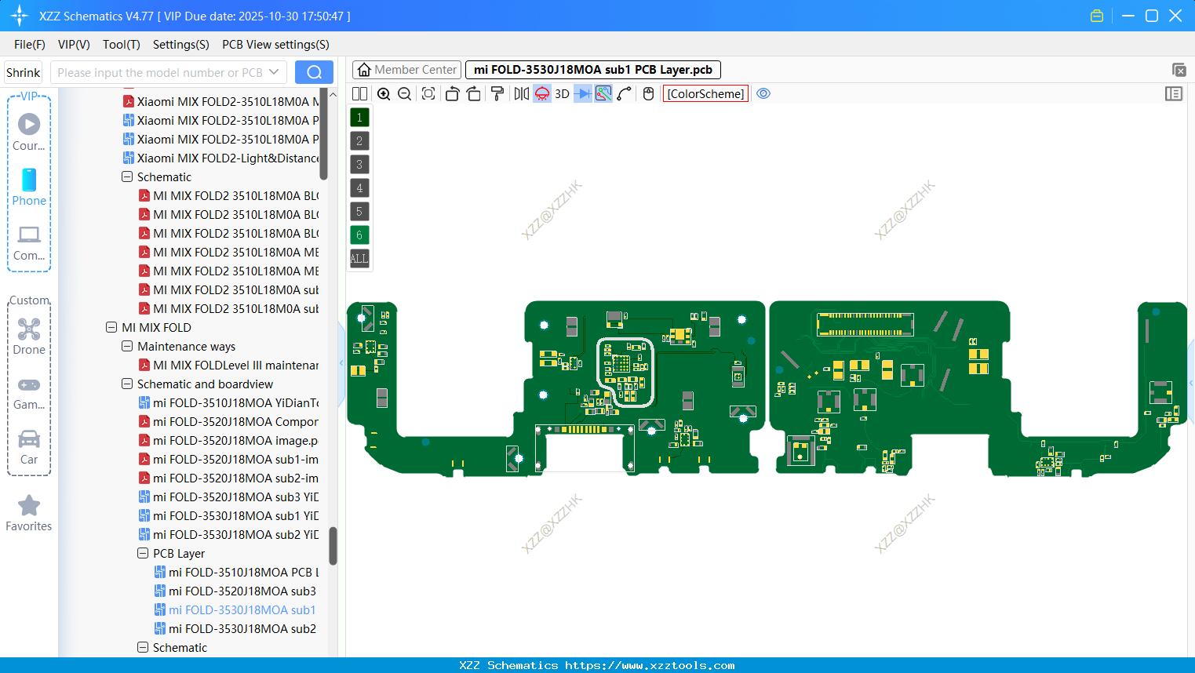Open the Member Center page

click(x=406, y=69)
